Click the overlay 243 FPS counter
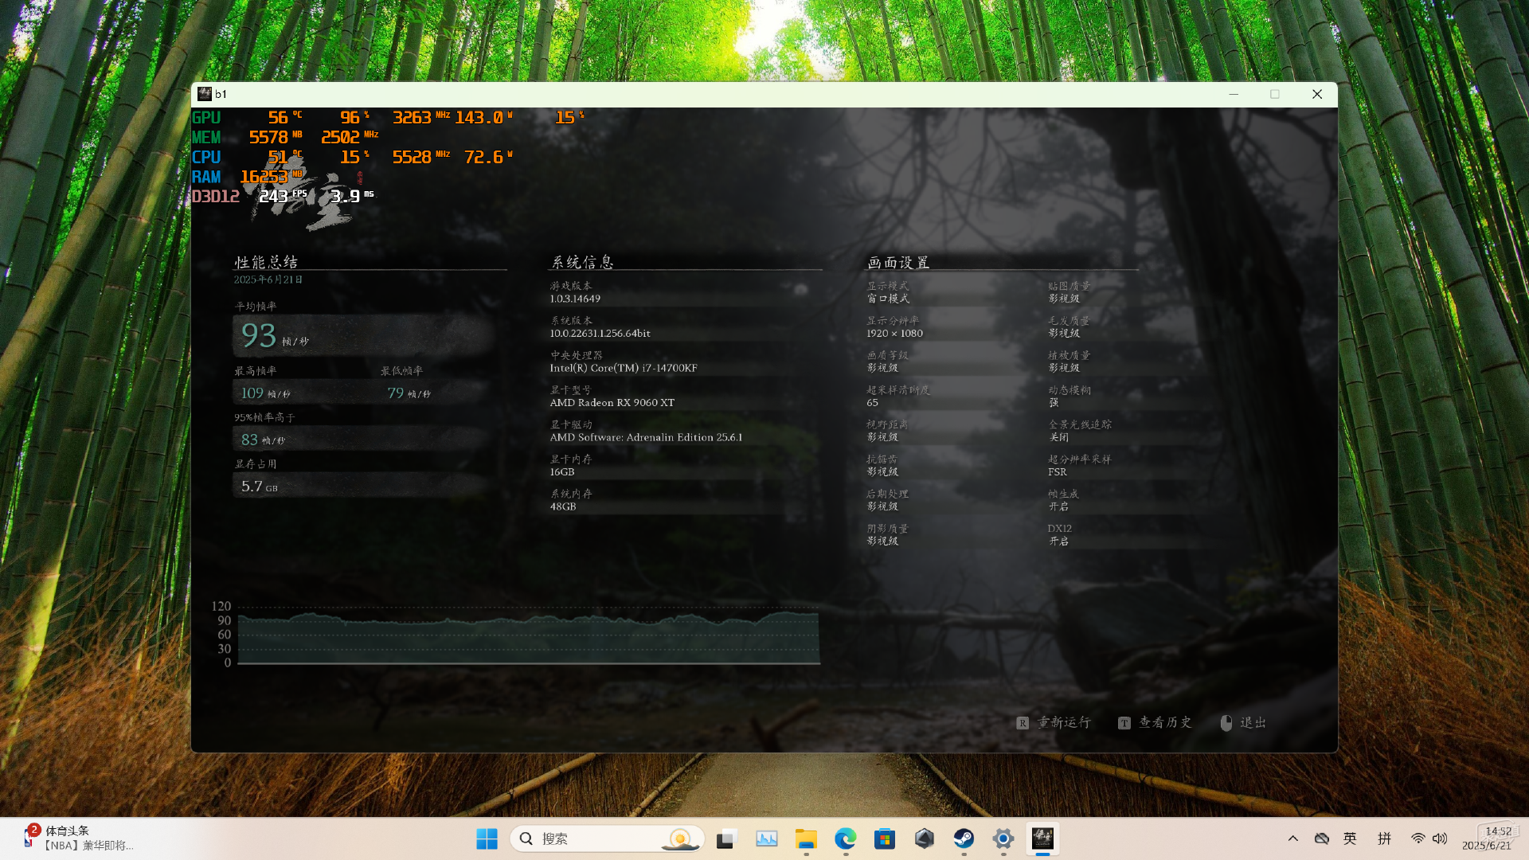This screenshot has height=860, width=1529. tap(283, 196)
